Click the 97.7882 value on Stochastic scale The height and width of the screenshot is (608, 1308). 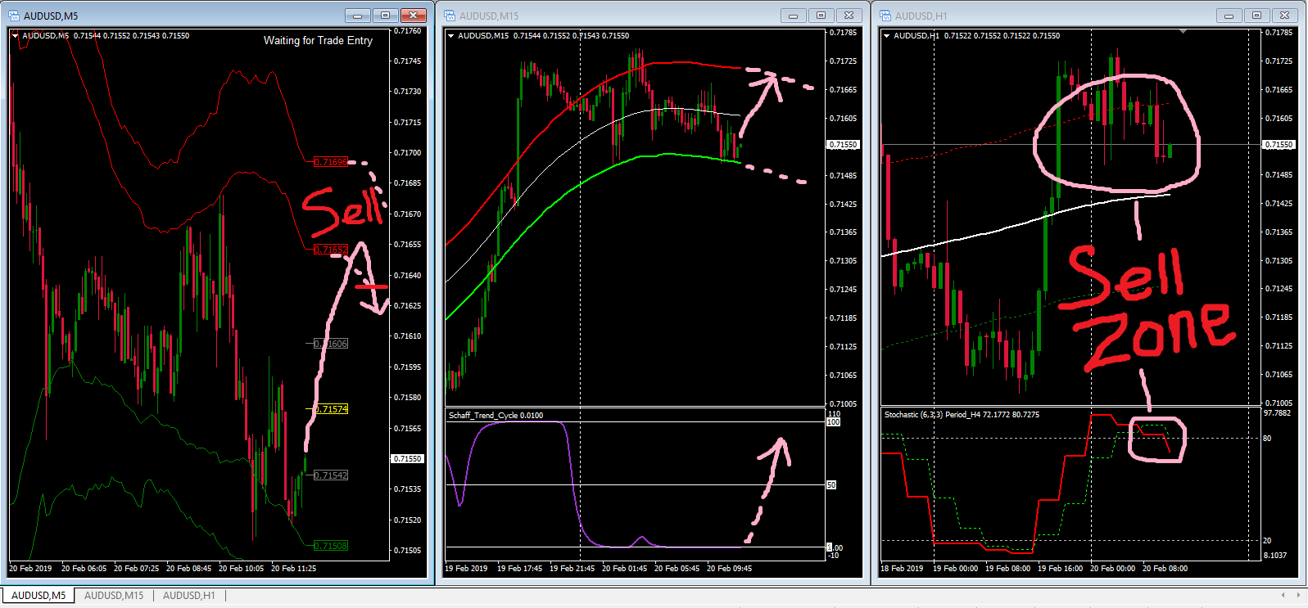[x=1277, y=413]
